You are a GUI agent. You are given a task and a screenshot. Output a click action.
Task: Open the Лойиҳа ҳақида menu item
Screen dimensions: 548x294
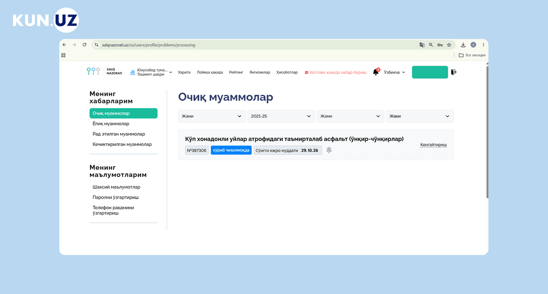210,72
